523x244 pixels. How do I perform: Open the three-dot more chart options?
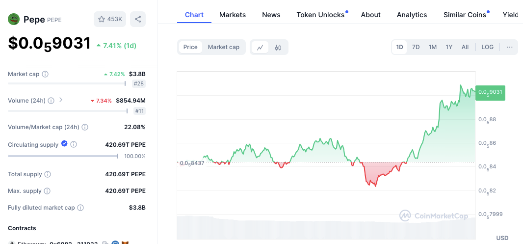point(510,47)
